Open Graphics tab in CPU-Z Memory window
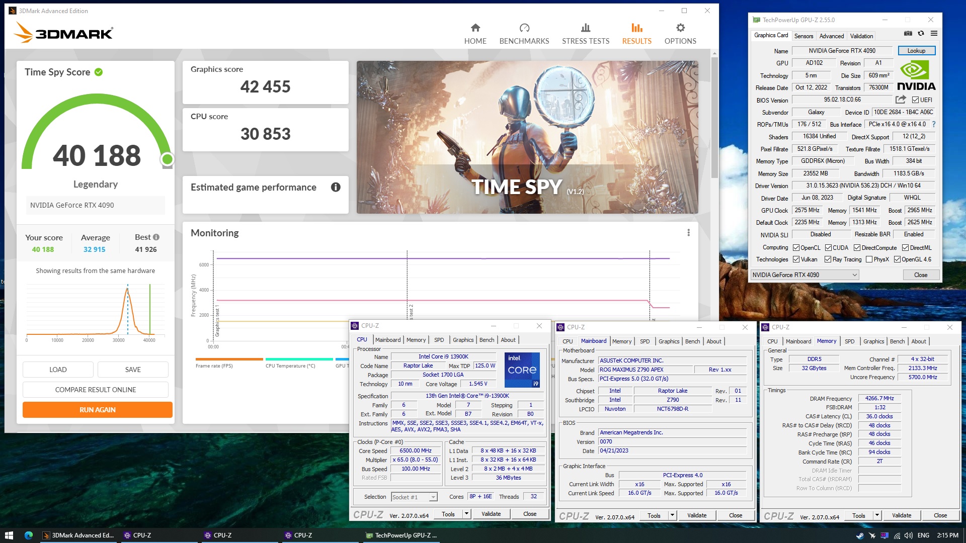The height and width of the screenshot is (543, 966). [873, 341]
